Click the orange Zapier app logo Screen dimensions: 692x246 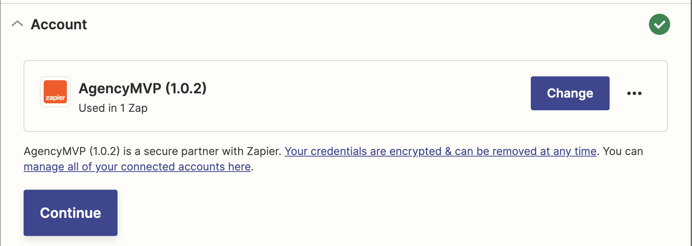(x=55, y=92)
